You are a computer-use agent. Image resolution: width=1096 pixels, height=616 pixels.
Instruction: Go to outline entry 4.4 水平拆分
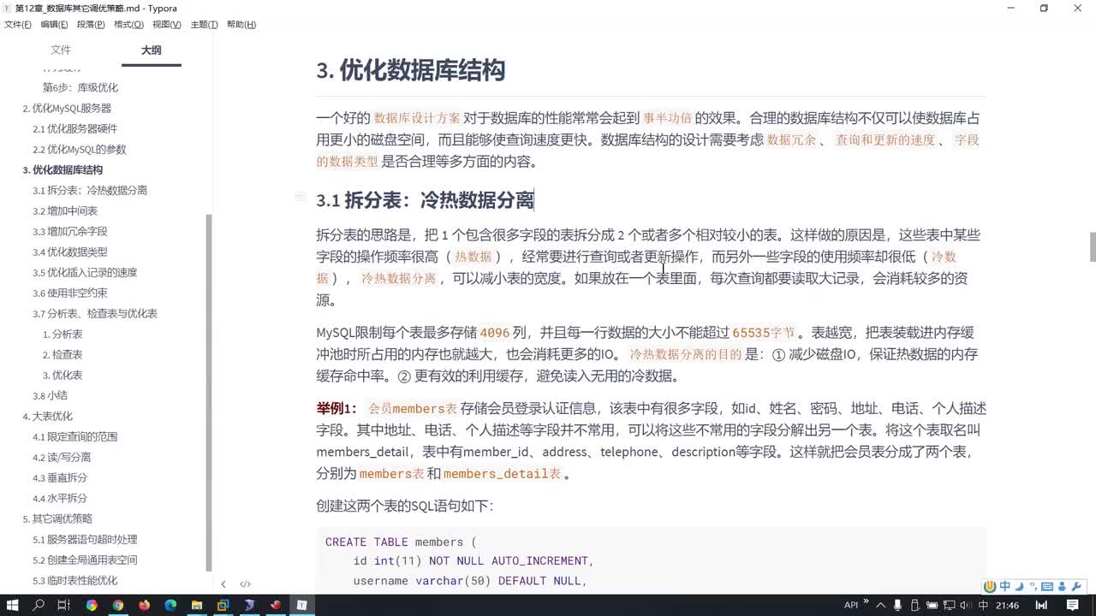coord(60,498)
